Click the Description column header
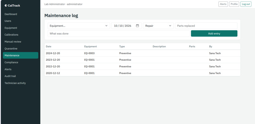255x124 pixels. click(x=159, y=46)
